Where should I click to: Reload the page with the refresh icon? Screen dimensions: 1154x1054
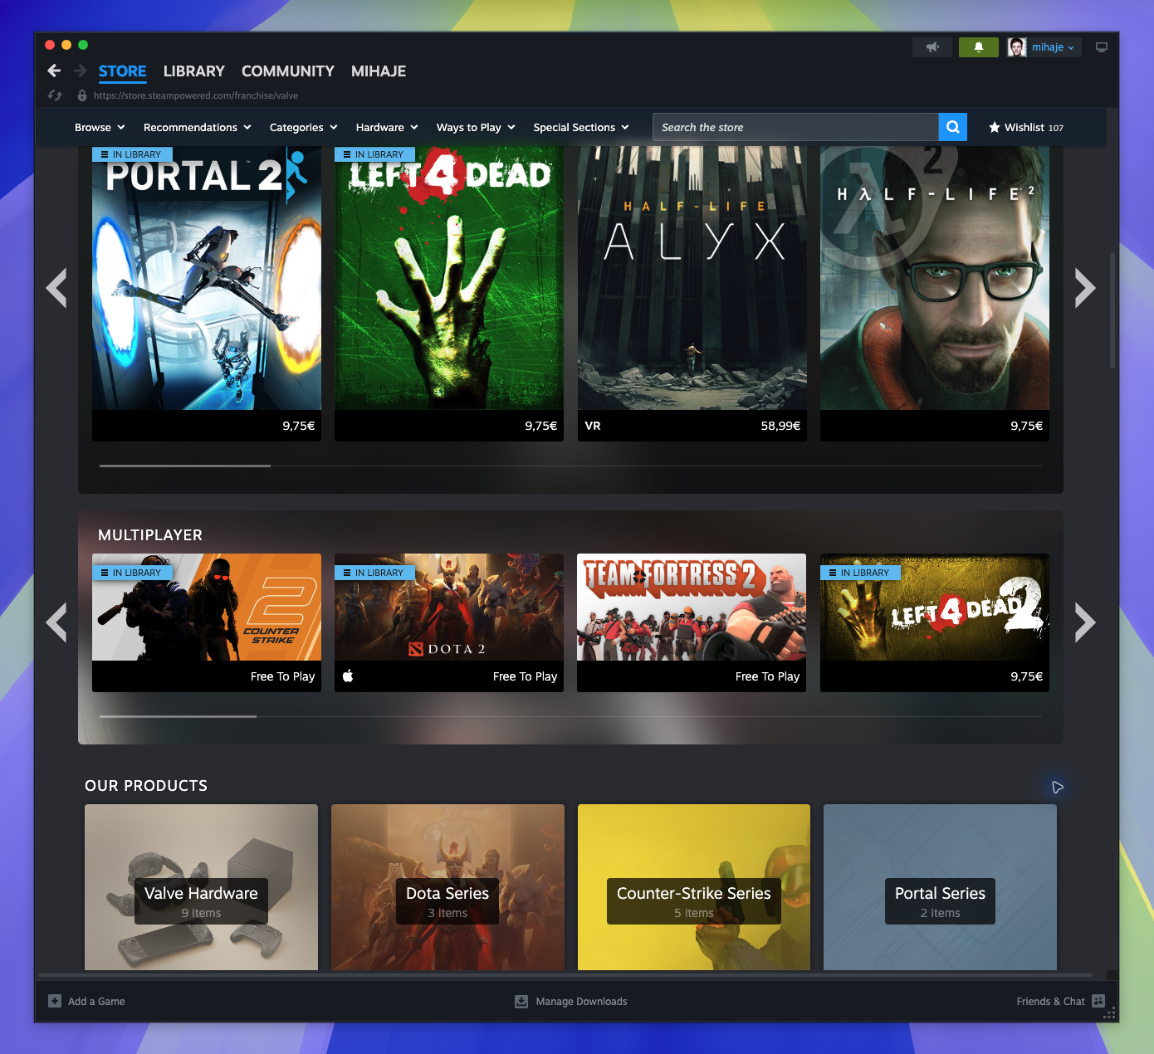click(x=56, y=95)
